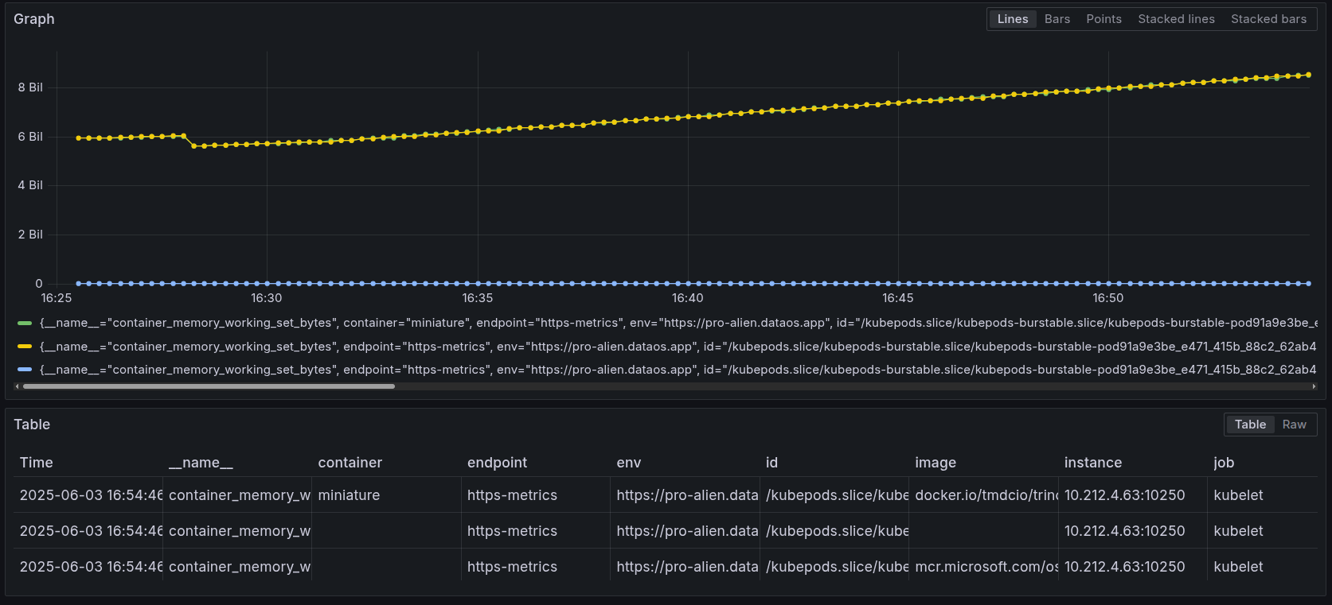The height and width of the screenshot is (605, 1332).
Task: Sort table by the Time column header
Action: [x=37, y=463]
